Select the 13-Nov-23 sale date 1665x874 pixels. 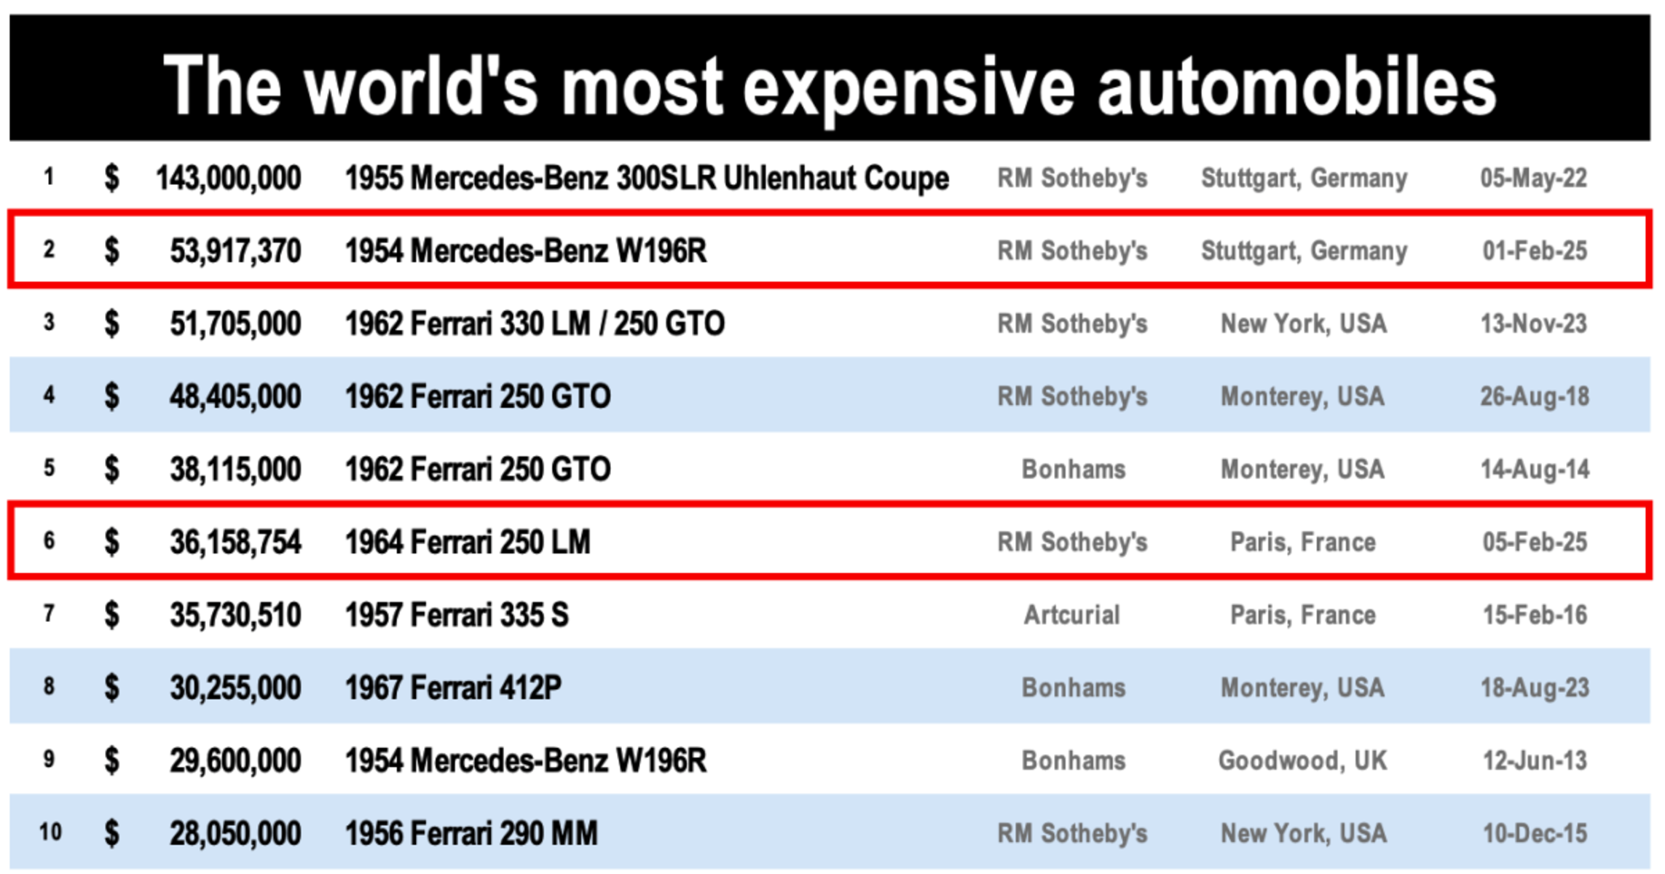pos(1533,324)
